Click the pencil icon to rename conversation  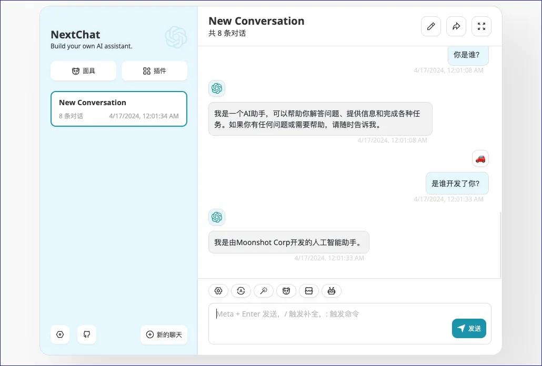pyautogui.click(x=431, y=26)
